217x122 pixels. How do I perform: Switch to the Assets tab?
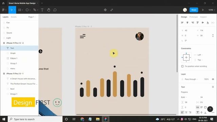14,17
